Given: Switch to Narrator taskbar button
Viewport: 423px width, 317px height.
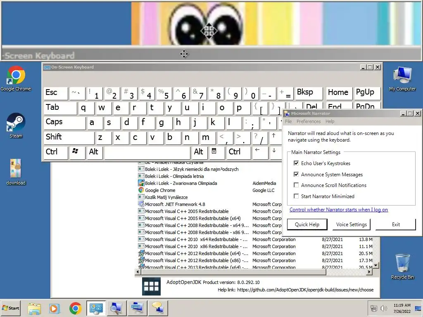Looking at the screenshot, I should tap(158, 308).
